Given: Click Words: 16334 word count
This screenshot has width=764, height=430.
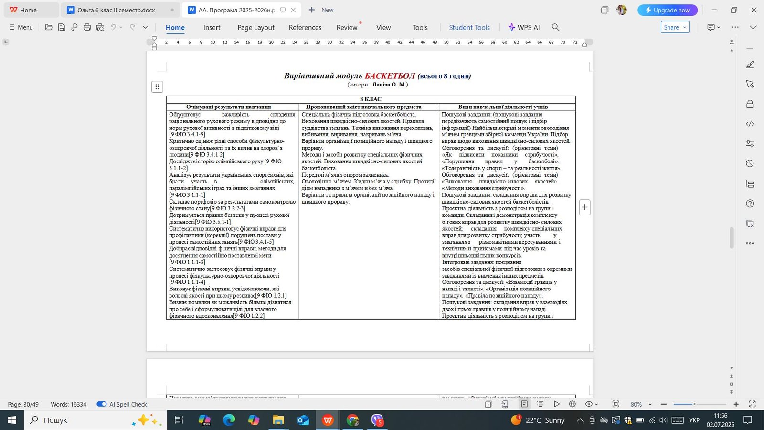Looking at the screenshot, I should coord(69,404).
